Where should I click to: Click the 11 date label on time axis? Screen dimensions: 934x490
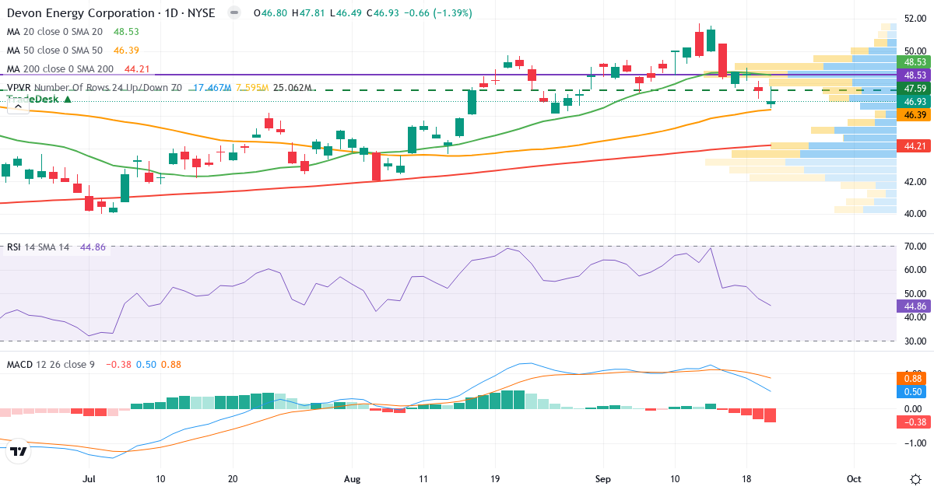click(x=423, y=478)
